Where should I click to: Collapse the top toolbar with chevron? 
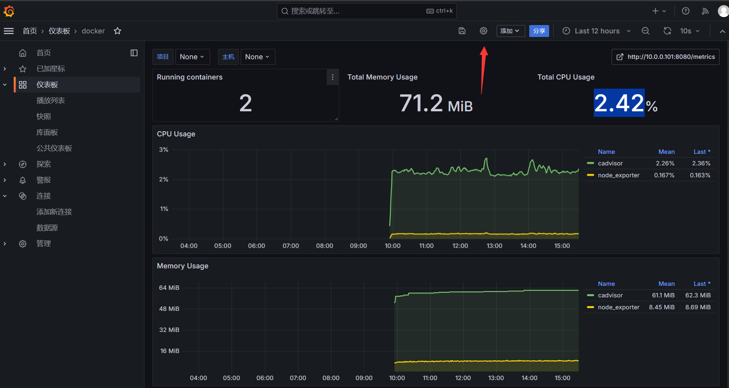click(723, 31)
